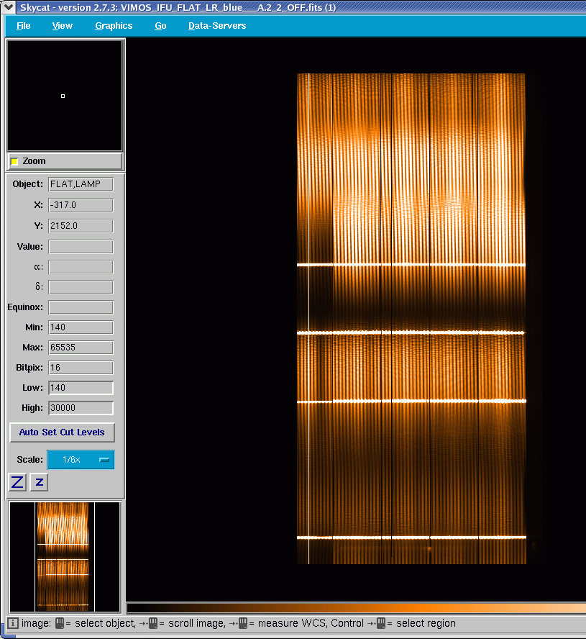Open the Data-Servers menu
Image resolution: width=586 pixels, height=639 pixels.
pyautogui.click(x=217, y=26)
